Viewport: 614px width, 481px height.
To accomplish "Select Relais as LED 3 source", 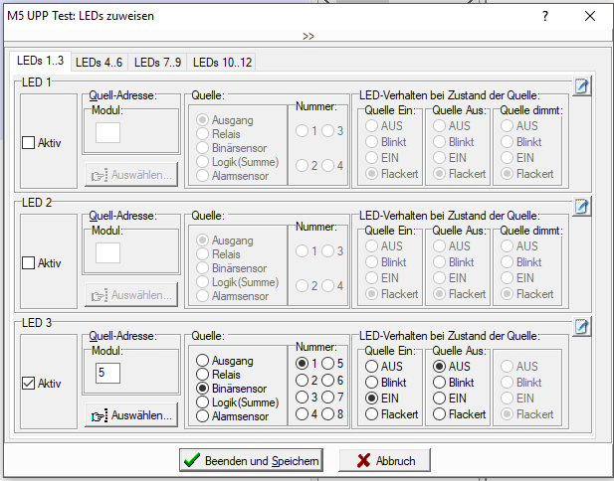I will pyautogui.click(x=202, y=375).
